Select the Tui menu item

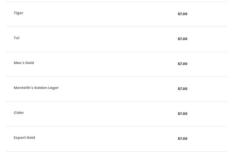17,38
